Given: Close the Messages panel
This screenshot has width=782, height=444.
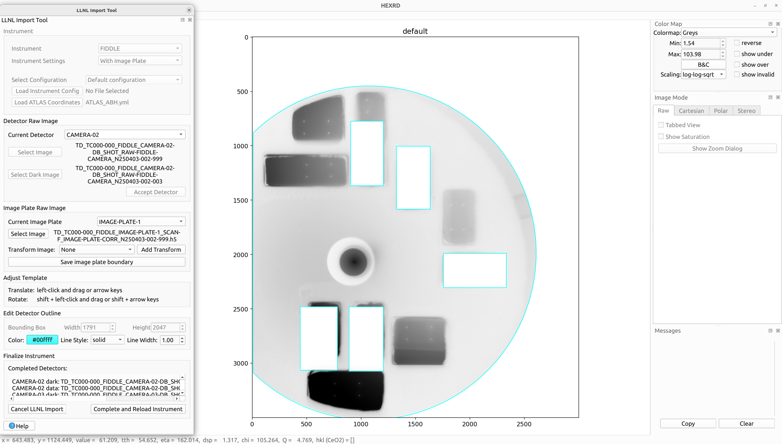Looking at the screenshot, I should tap(778, 330).
